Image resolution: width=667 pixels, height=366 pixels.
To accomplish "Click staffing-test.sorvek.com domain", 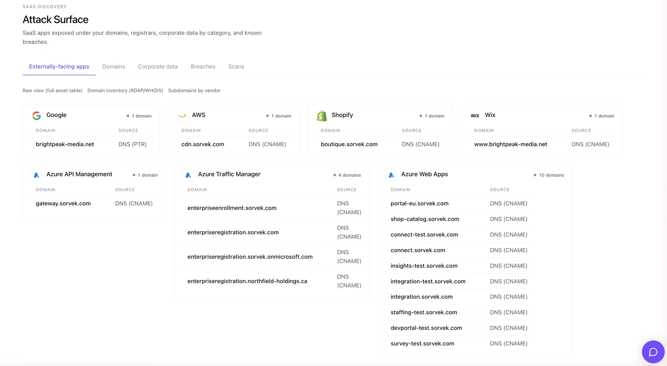I will [x=424, y=312].
